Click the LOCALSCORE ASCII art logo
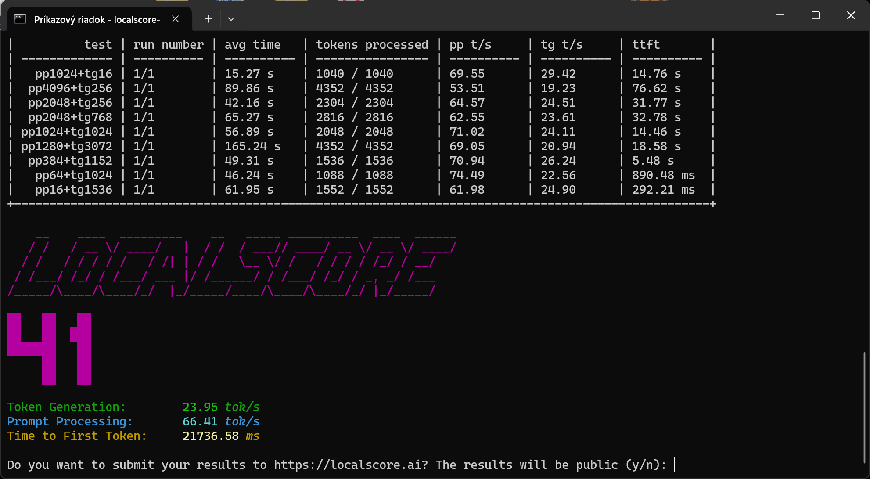This screenshot has width=870, height=479. [228, 267]
